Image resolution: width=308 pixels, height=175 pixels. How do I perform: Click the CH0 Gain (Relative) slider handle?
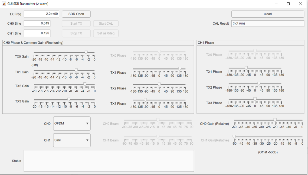(x=275, y=120)
